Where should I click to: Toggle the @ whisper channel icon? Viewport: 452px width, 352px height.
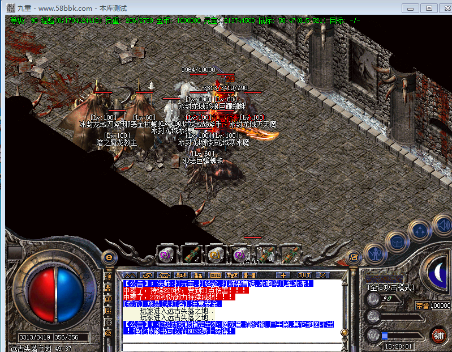[109, 333]
